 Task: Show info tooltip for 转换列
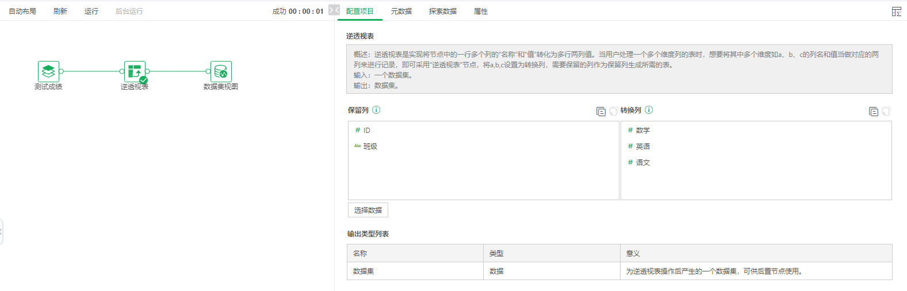click(649, 110)
